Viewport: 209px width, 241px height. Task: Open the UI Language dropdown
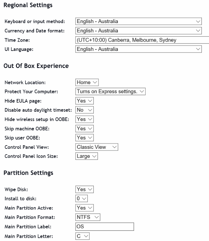(x=139, y=49)
